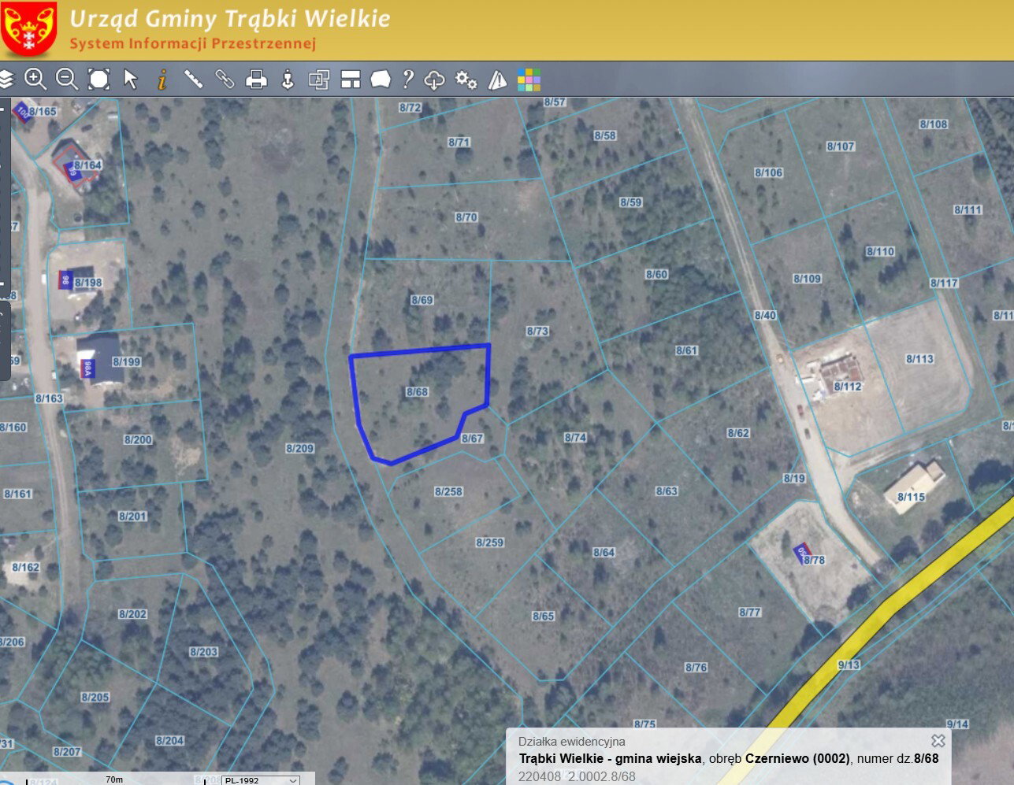Activate the arrow selection tool

131,80
